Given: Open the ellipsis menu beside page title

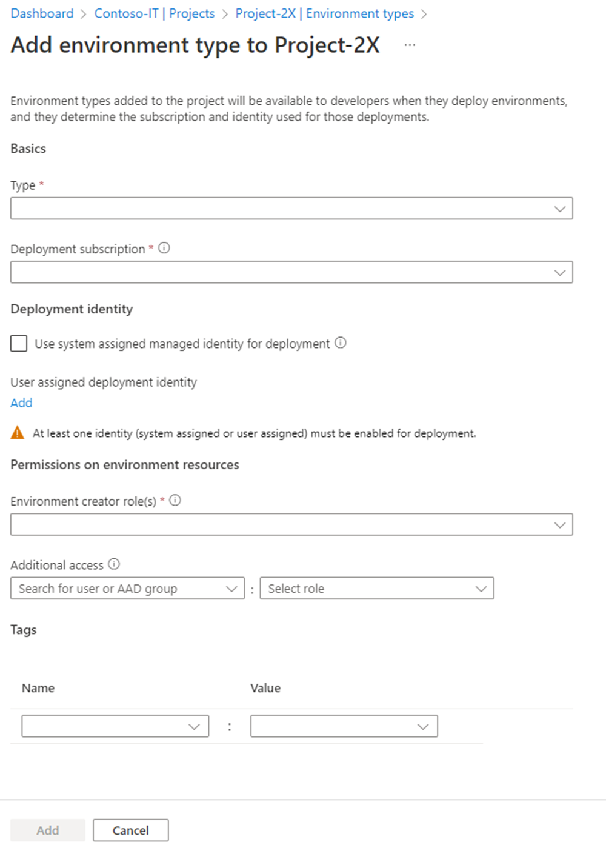Looking at the screenshot, I should click(410, 45).
